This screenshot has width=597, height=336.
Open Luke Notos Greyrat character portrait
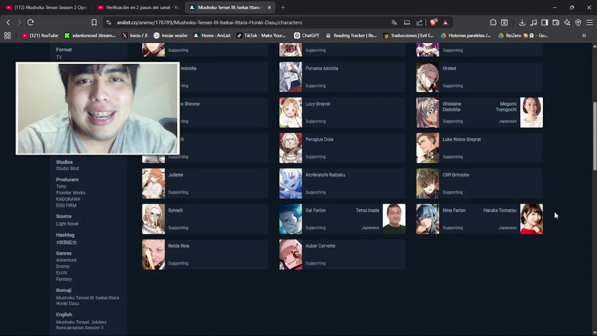(428, 148)
